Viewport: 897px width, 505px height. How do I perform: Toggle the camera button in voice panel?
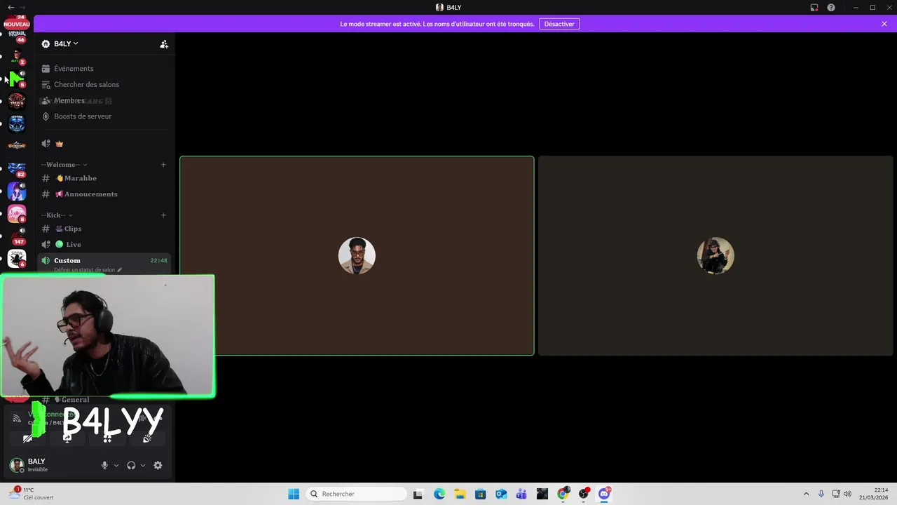[27, 438]
